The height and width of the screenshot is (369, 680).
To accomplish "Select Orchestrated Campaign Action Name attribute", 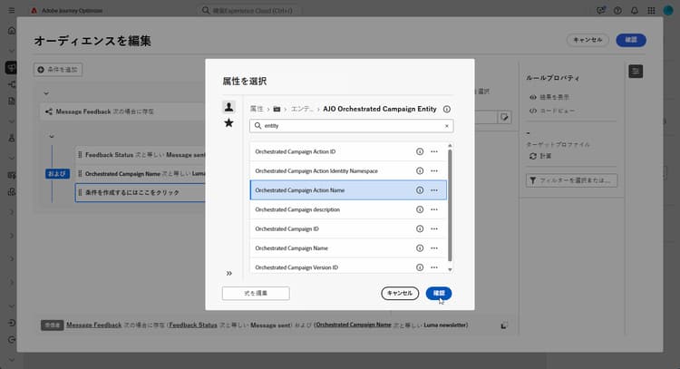I will [348, 190].
